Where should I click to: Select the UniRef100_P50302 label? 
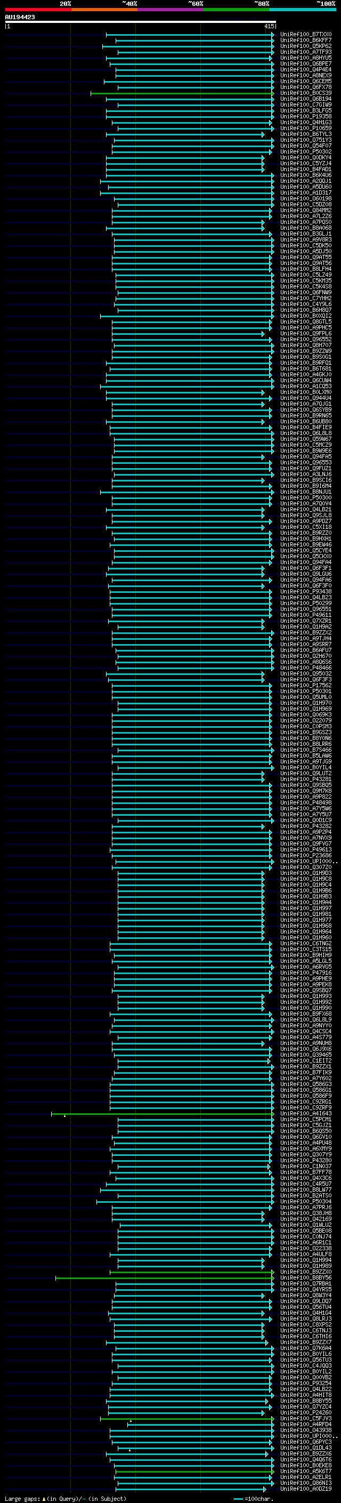305,152
